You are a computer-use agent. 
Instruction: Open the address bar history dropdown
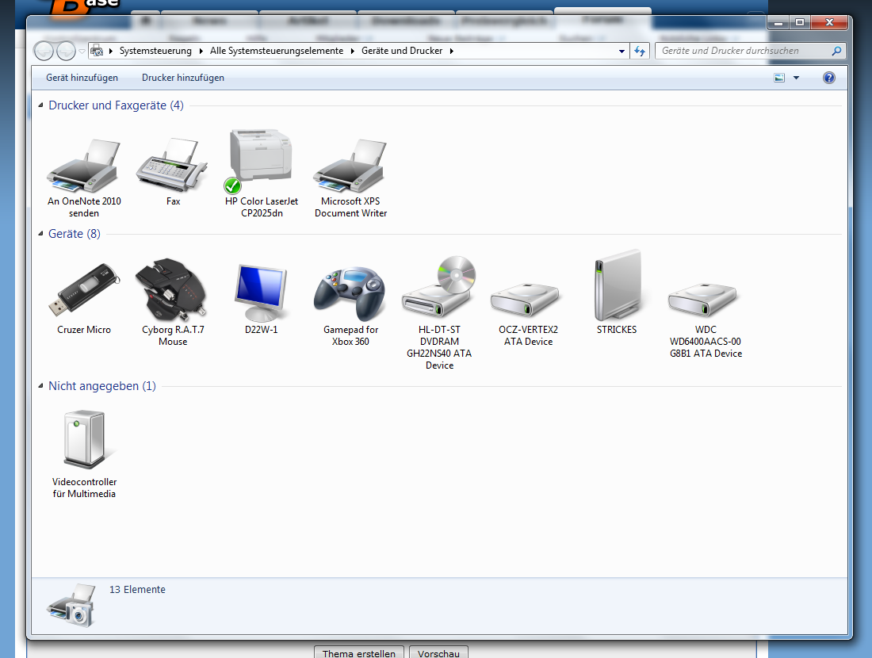(621, 52)
